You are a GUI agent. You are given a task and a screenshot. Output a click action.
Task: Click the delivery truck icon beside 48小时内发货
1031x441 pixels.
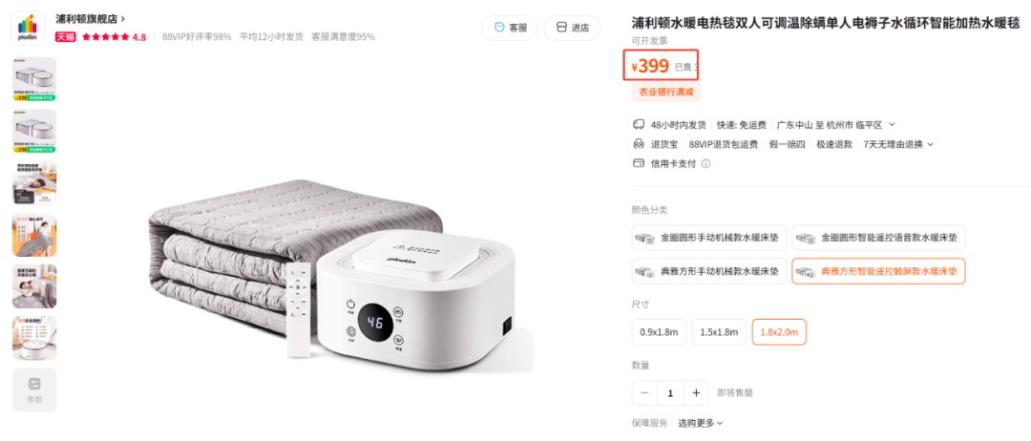pos(638,124)
